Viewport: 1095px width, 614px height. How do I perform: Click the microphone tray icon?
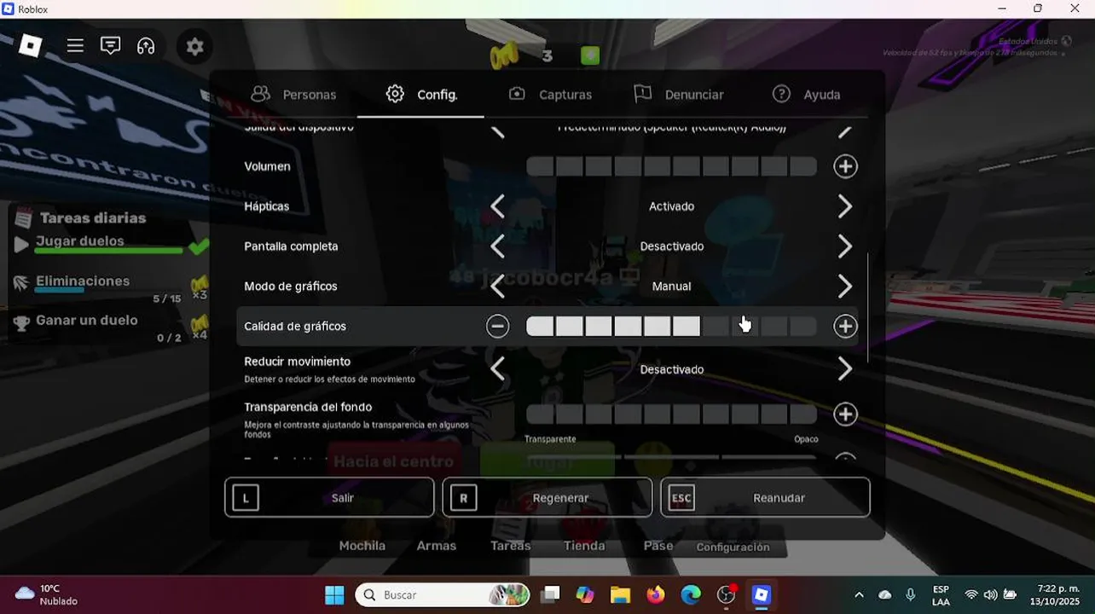(911, 594)
